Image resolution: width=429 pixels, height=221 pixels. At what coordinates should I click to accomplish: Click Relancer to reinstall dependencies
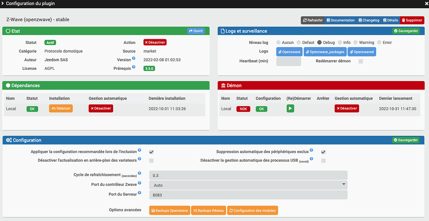[x=60, y=109]
